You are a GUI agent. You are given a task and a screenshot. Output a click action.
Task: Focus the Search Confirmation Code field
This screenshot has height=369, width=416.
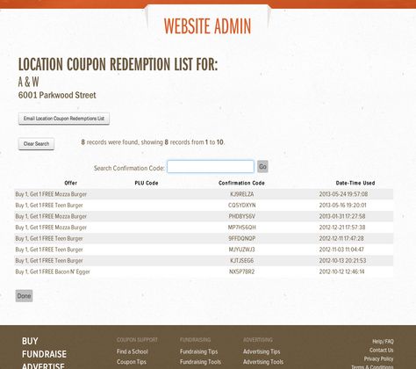click(x=211, y=167)
